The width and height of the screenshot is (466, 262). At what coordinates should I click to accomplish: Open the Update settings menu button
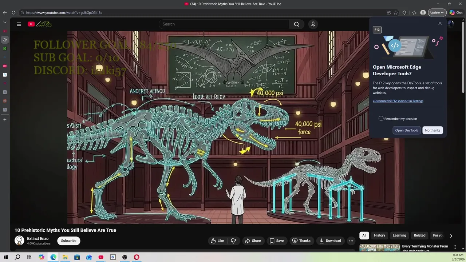click(x=437, y=12)
